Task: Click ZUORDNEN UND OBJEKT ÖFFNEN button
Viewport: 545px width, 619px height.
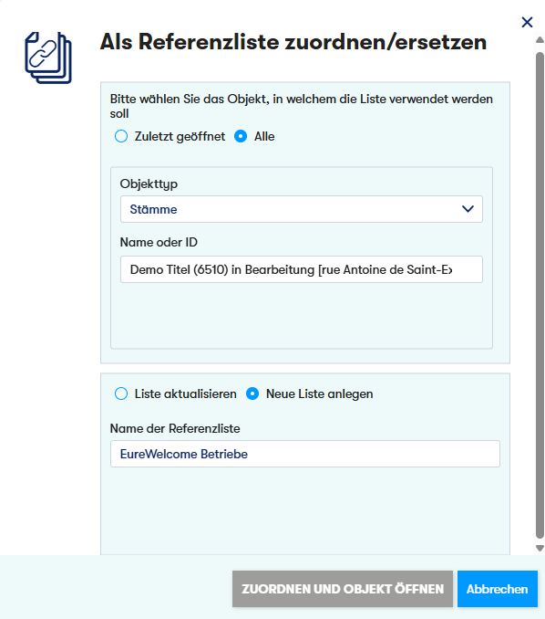Action: (343, 589)
